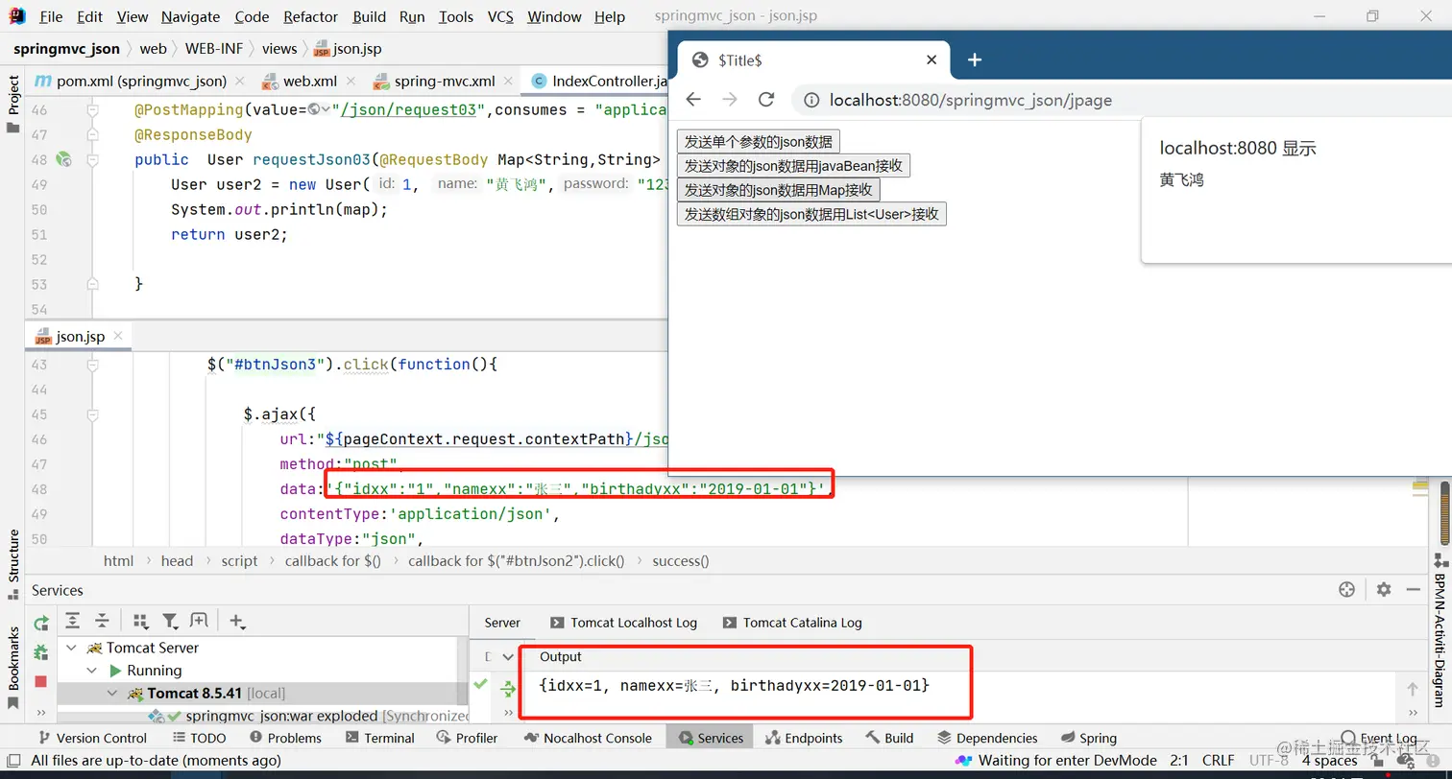Collapse the Running node in Services tree
Image resolution: width=1452 pixels, height=779 pixels.
click(x=92, y=671)
